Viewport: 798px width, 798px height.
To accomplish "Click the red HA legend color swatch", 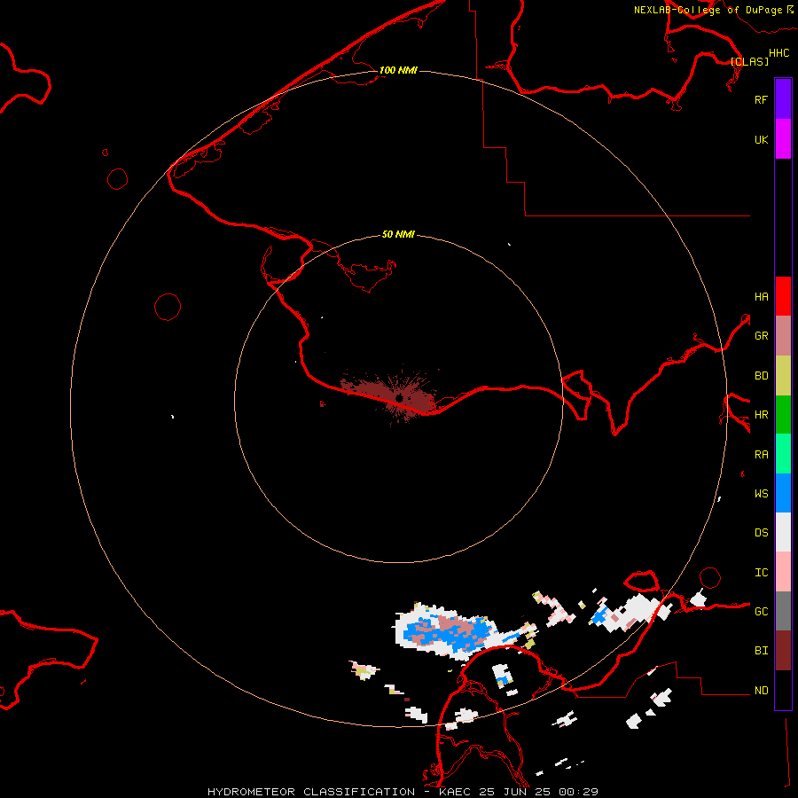I will (783, 296).
